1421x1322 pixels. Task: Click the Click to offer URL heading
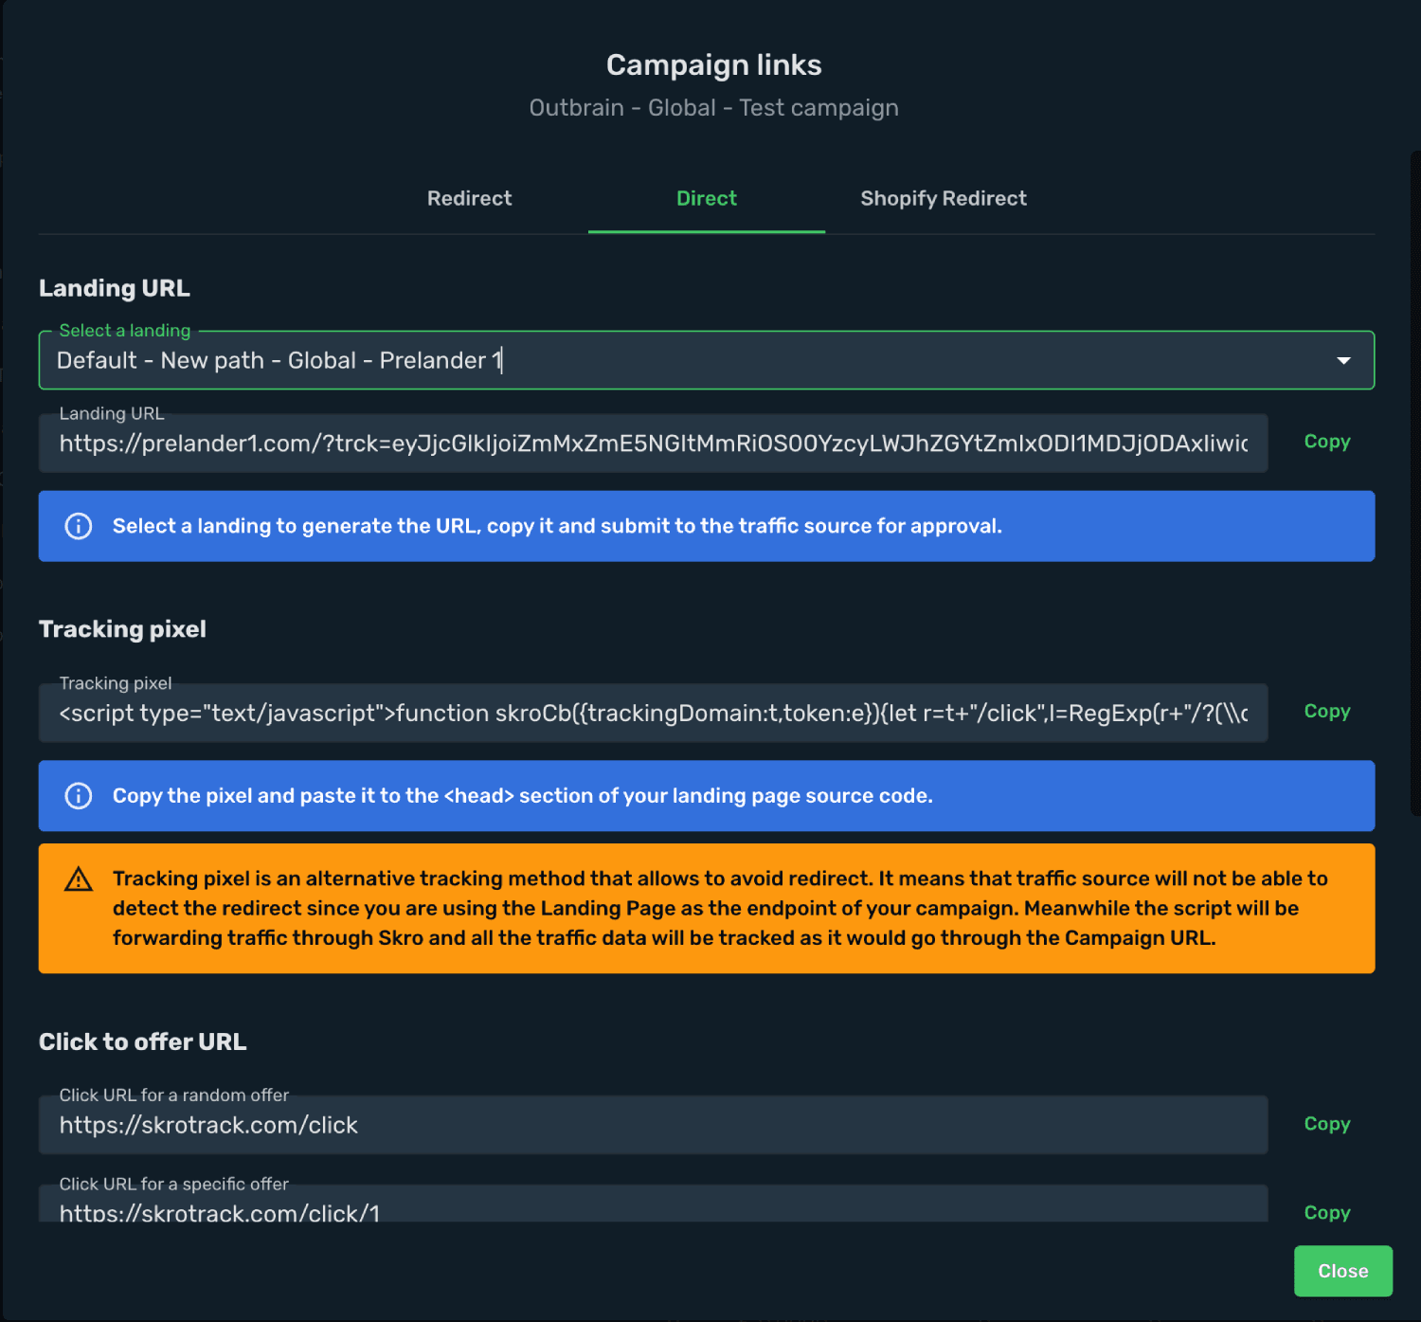(x=142, y=1041)
